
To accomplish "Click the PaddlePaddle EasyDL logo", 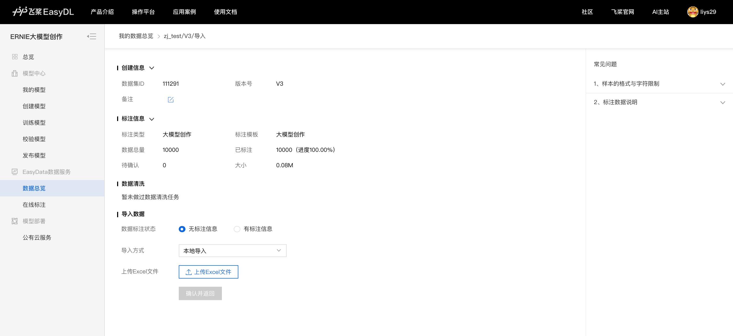I will (x=43, y=12).
